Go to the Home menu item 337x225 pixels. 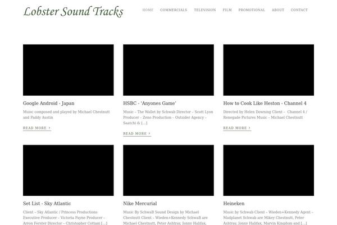click(x=148, y=10)
